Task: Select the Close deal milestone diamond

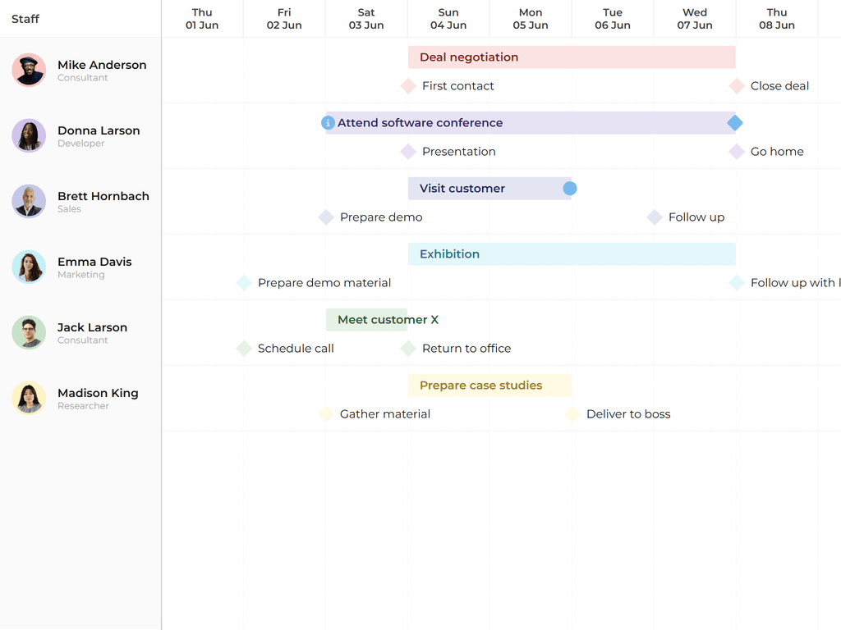Action: point(737,86)
